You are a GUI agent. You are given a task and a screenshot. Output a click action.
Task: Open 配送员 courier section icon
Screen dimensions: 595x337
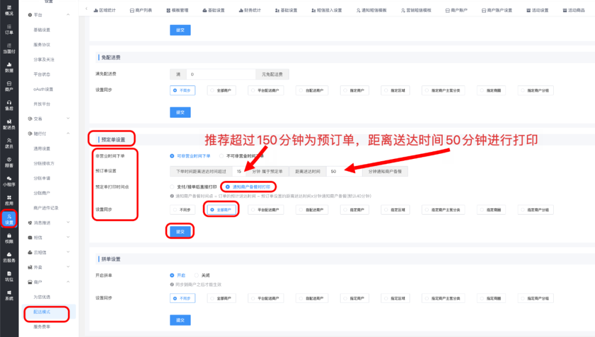pyautogui.click(x=9, y=124)
